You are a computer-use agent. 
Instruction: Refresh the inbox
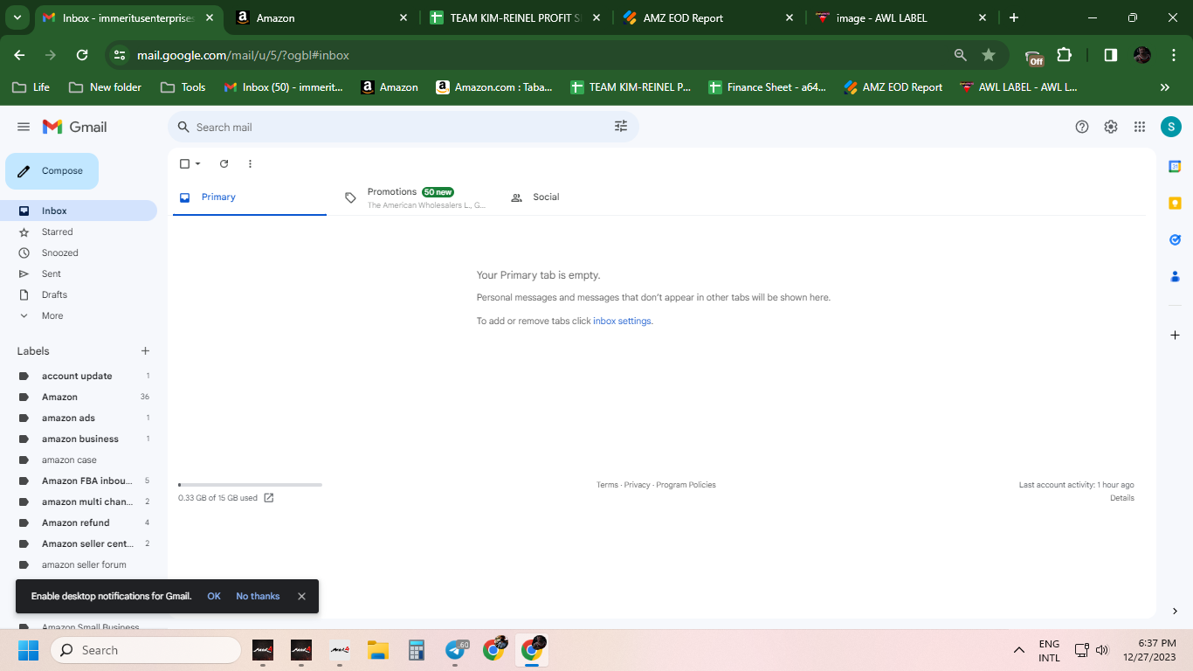(224, 163)
